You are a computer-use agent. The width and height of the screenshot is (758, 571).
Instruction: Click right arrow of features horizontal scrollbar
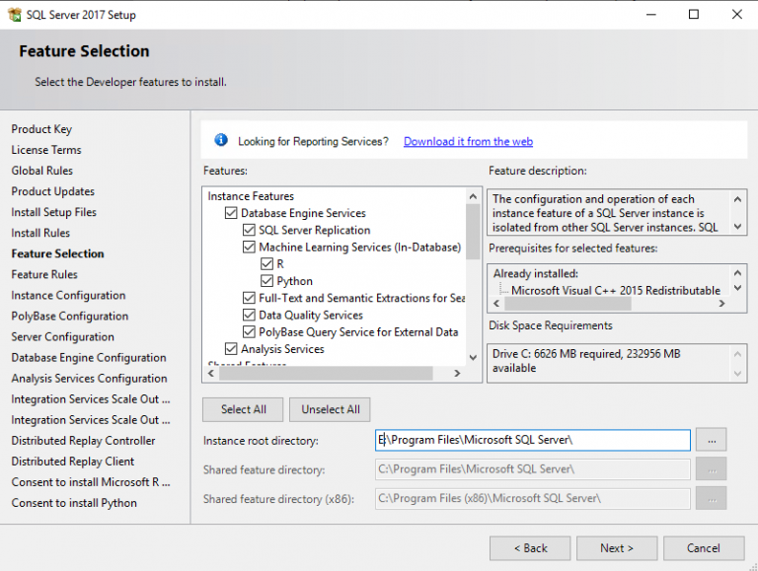coord(457,373)
